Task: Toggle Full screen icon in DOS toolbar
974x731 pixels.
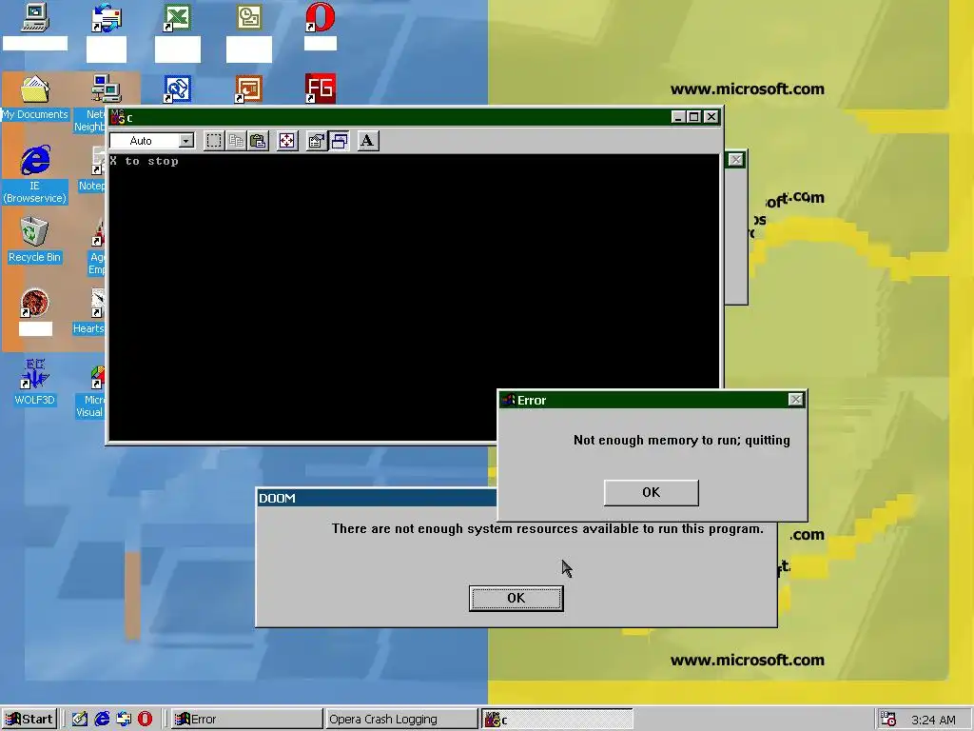Action: pyautogui.click(x=287, y=141)
